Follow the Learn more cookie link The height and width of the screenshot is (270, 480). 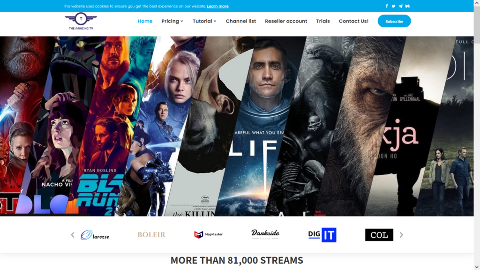[217, 6]
